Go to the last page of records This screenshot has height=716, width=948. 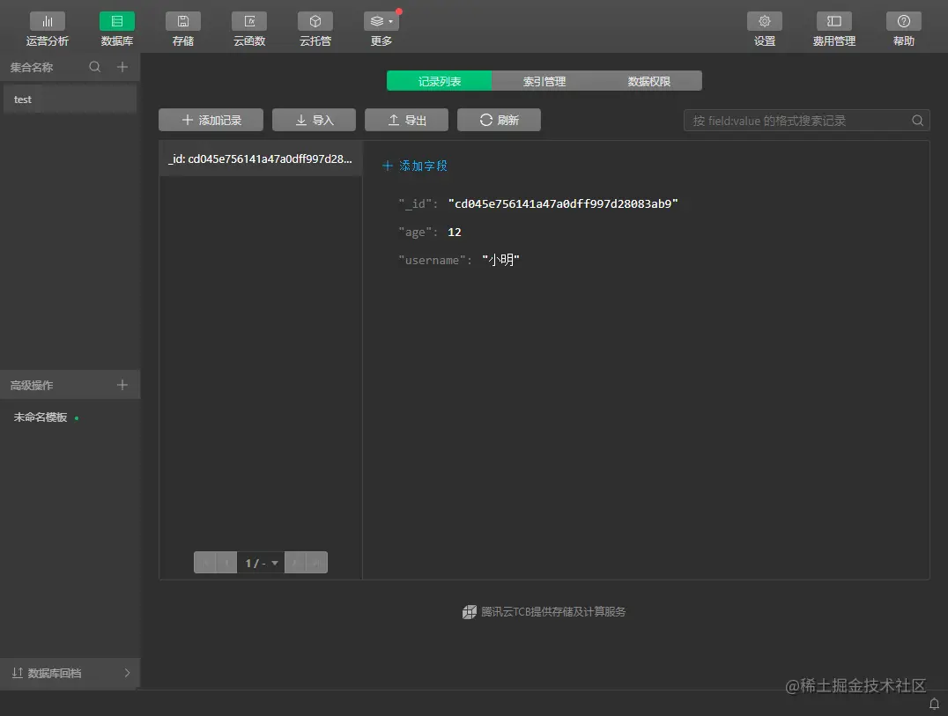pos(317,563)
